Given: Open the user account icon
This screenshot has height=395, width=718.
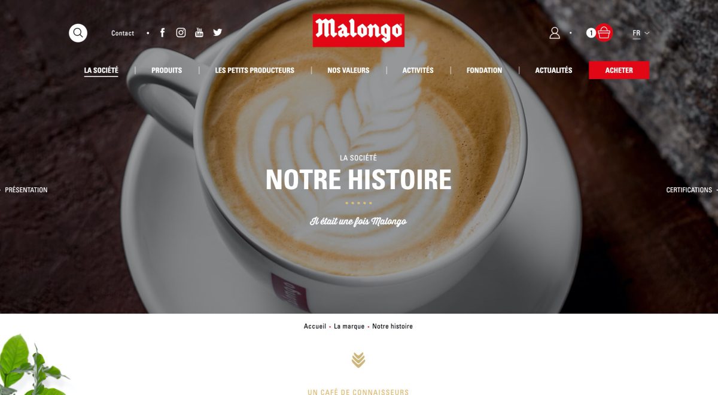Looking at the screenshot, I should 555,33.
